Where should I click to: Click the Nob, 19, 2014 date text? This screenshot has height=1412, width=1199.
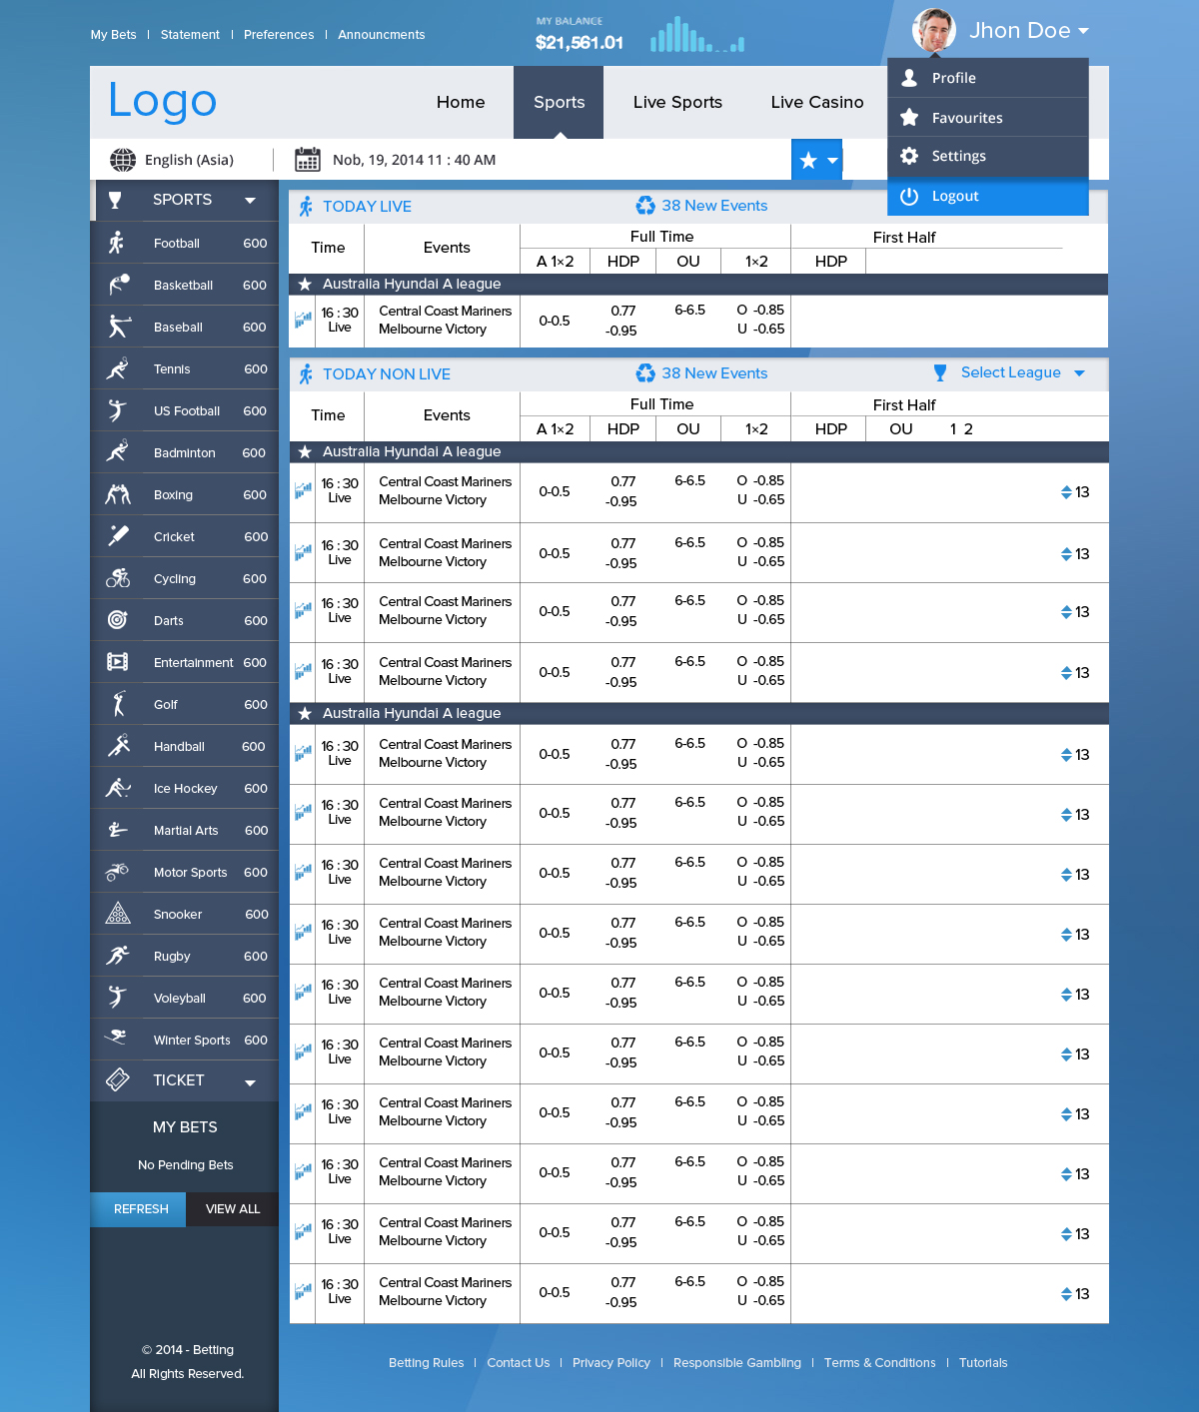point(414,160)
